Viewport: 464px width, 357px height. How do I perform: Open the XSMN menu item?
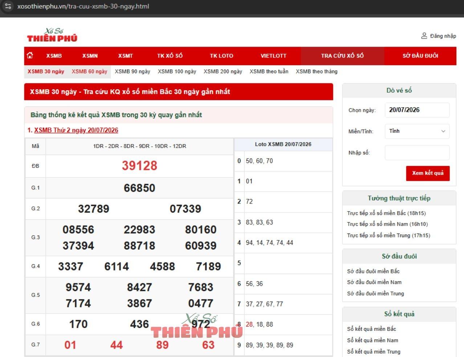(x=90, y=56)
